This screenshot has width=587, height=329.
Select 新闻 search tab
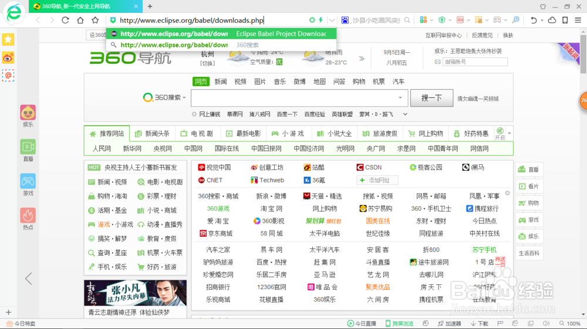click(221, 82)
